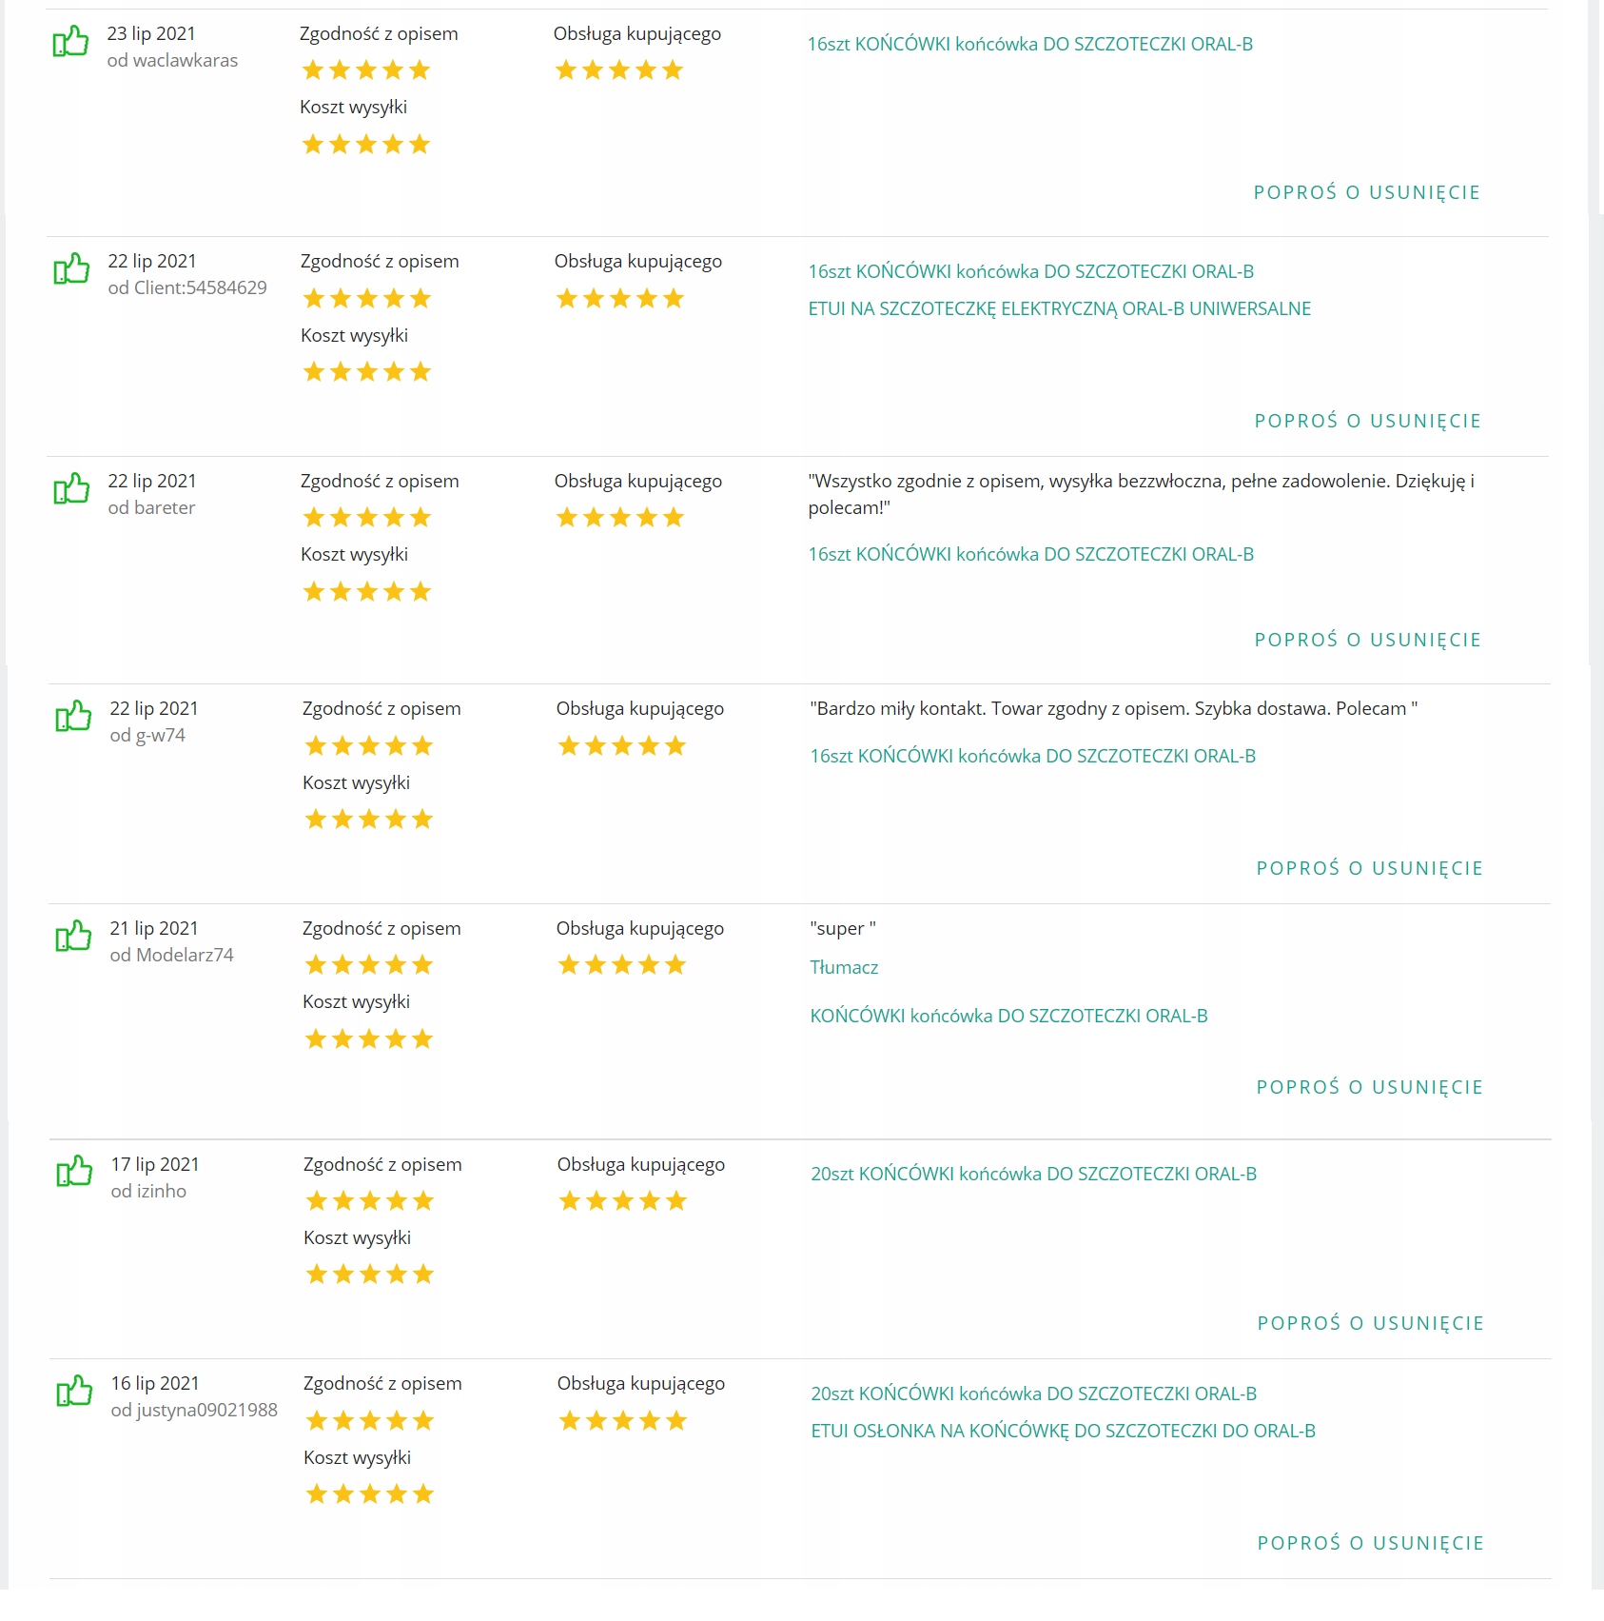The image size is (1604, 1621).
Task: Open ETUI OSŁONKA NA KOŃCÓWKĘ product link
Action: point(1063,1431)
